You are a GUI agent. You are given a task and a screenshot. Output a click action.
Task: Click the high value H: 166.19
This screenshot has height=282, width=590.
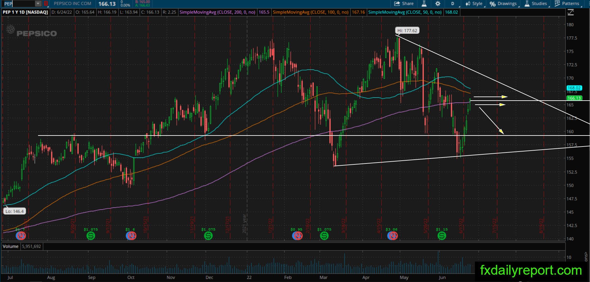(107, 12)
